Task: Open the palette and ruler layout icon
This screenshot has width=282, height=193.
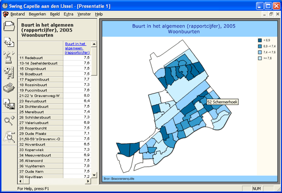Action: pos(9,73)
